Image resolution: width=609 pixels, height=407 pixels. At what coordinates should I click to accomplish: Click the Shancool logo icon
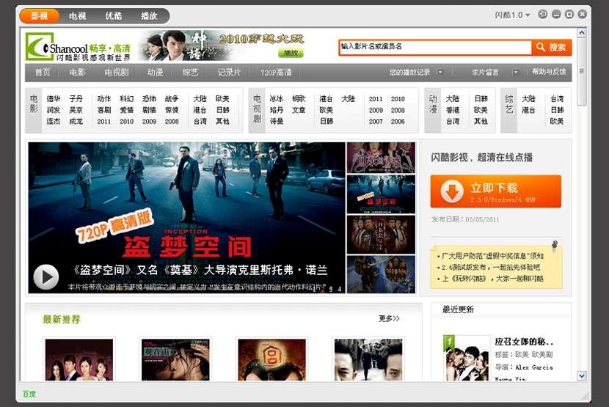pyautogui.click(x=39, y=46)
